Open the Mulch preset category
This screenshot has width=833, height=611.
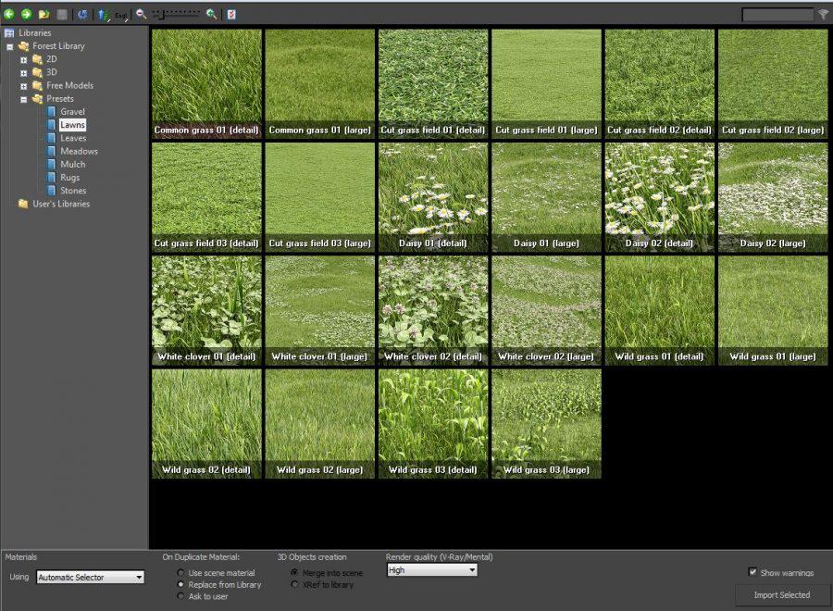73,164
